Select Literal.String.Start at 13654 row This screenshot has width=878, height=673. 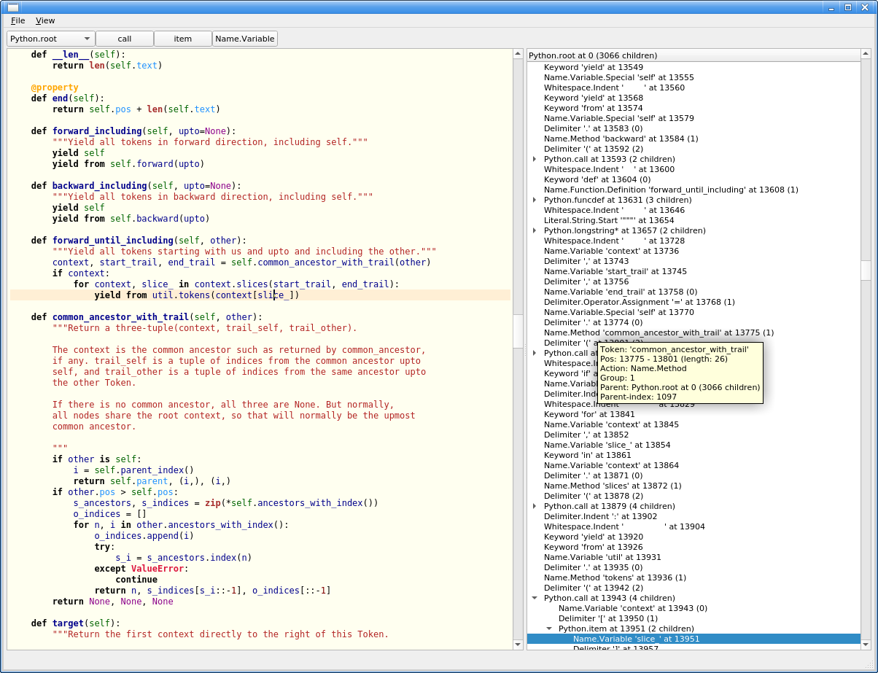point(694,220)
